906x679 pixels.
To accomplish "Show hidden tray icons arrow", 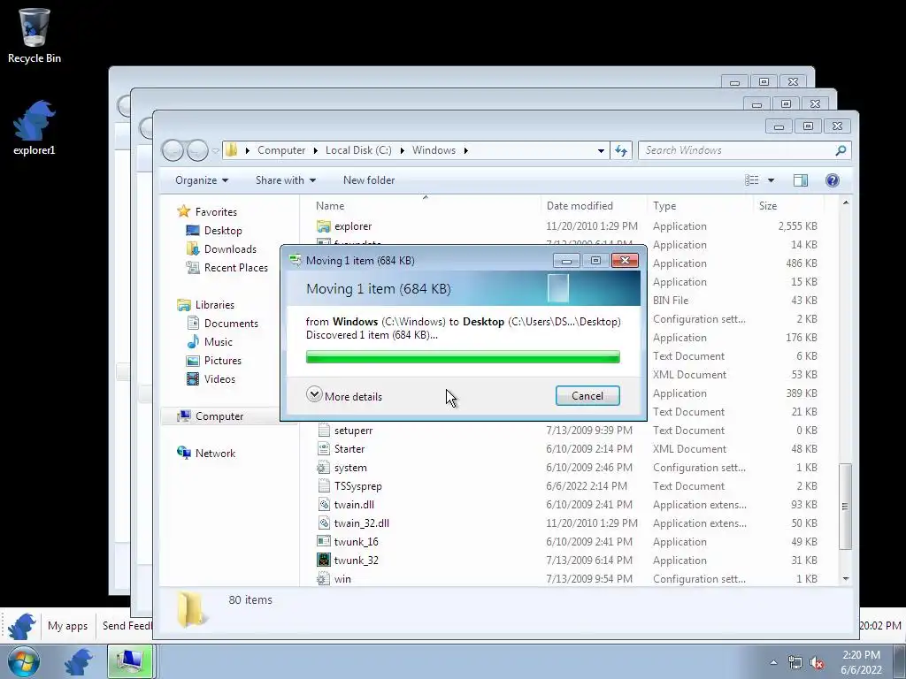I will click(773, 662).
